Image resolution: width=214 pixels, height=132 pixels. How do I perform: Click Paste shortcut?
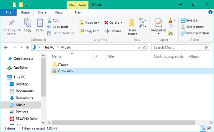click(61, 33)
